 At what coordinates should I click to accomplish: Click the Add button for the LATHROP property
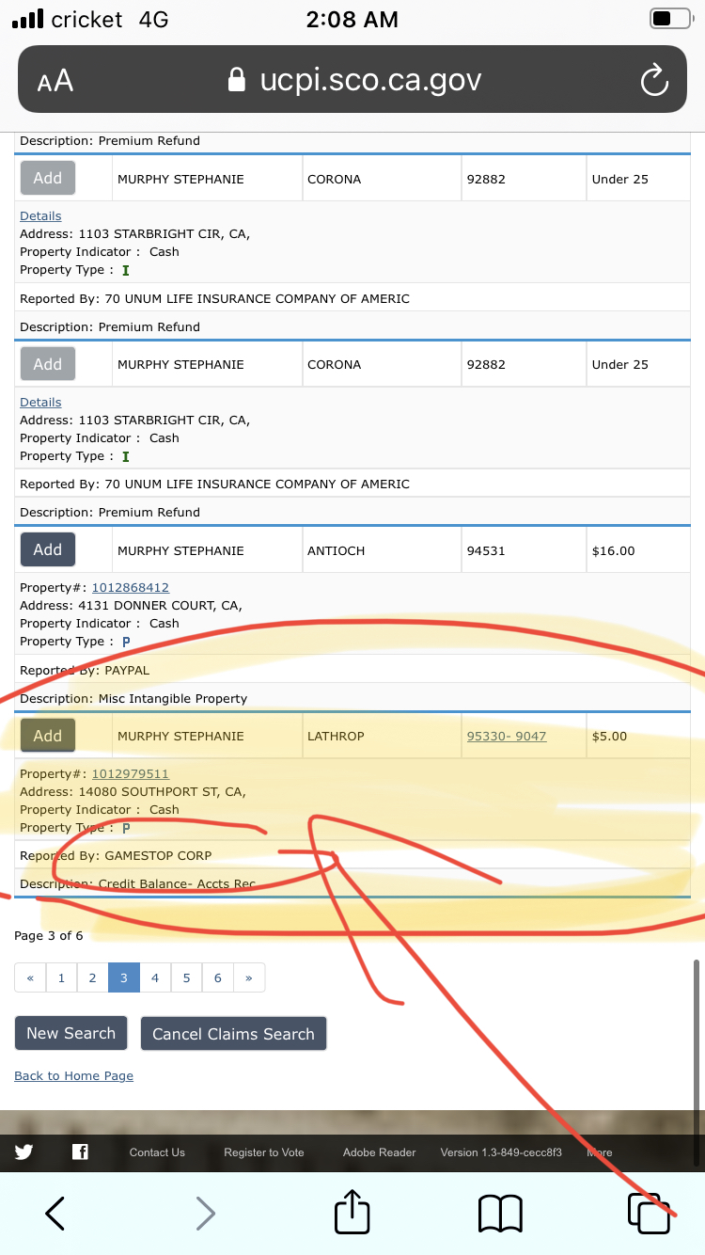[48, 736]
